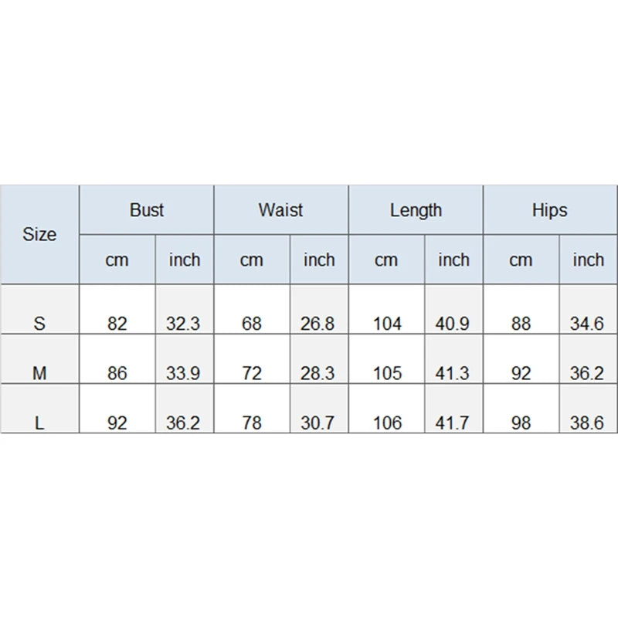
Task: Click the cm subheader under Bust
Action: [x=117, y=260]
